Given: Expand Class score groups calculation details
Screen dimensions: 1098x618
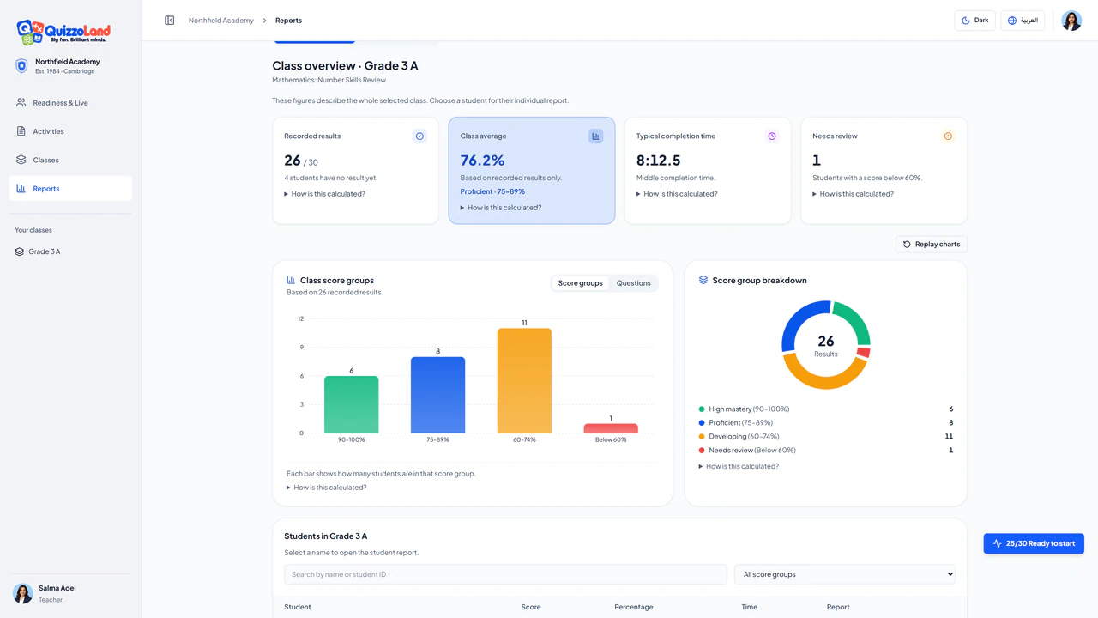Looking at the screenshot, I should point(327,488).
